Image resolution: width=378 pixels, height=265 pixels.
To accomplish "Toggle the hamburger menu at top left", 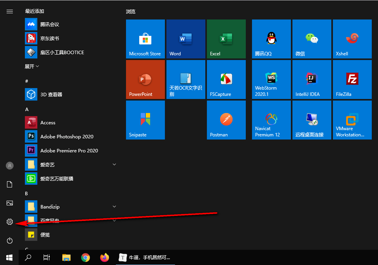I will (x=10, y=12).
